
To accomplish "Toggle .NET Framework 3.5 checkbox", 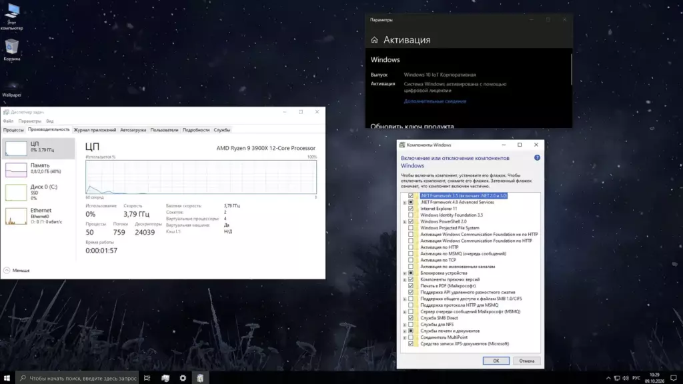I will [x=411, y=196].
